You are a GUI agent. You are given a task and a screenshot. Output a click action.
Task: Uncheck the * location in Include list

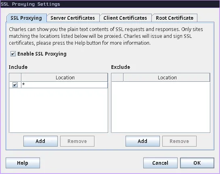15,85
